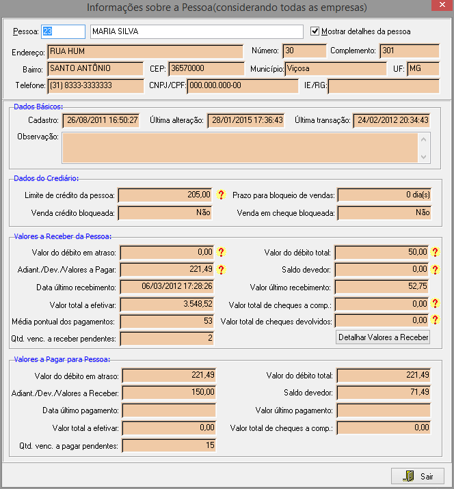Click help icon next to Valor do débito em atraso
This screenshot has height=489, width=454.
coord(221,253)
